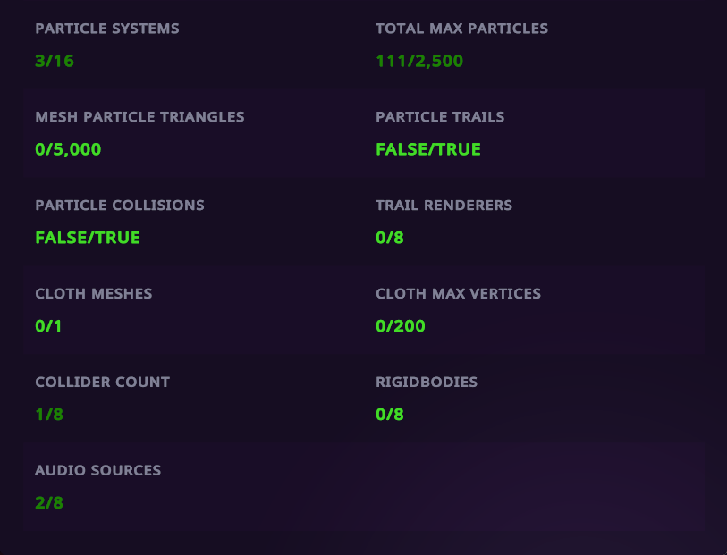Click the Trail Renderers label
Viewport: 727px width, 555px height.
coord(444,206)
